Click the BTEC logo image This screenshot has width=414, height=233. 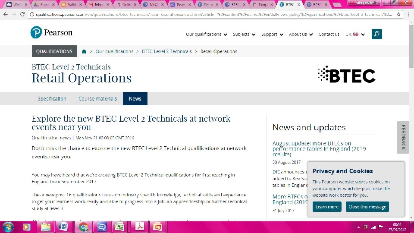[346, 75]
